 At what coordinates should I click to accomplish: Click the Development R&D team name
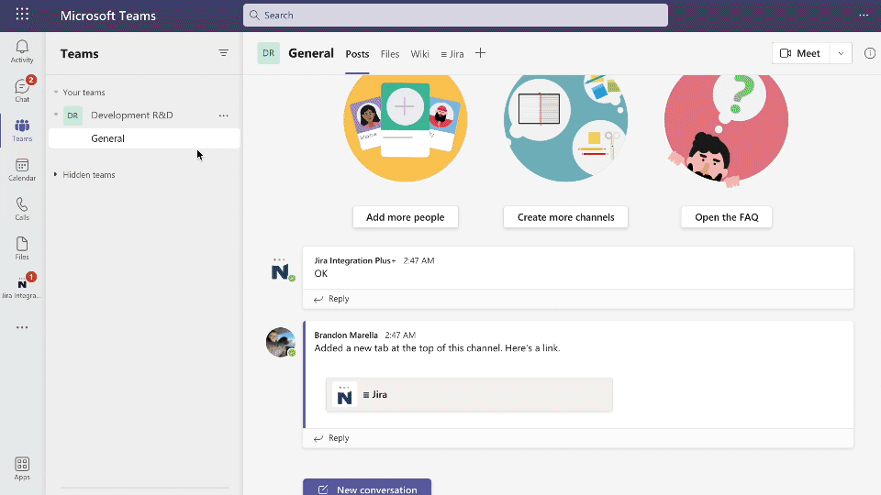pos(132,115)
